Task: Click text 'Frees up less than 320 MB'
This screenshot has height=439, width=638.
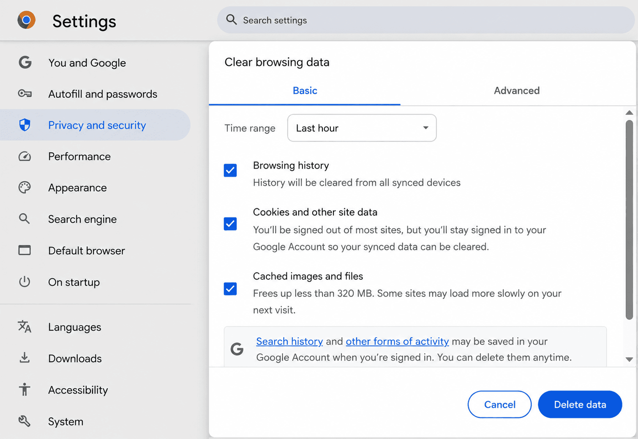Action: (x=313, y=294)
